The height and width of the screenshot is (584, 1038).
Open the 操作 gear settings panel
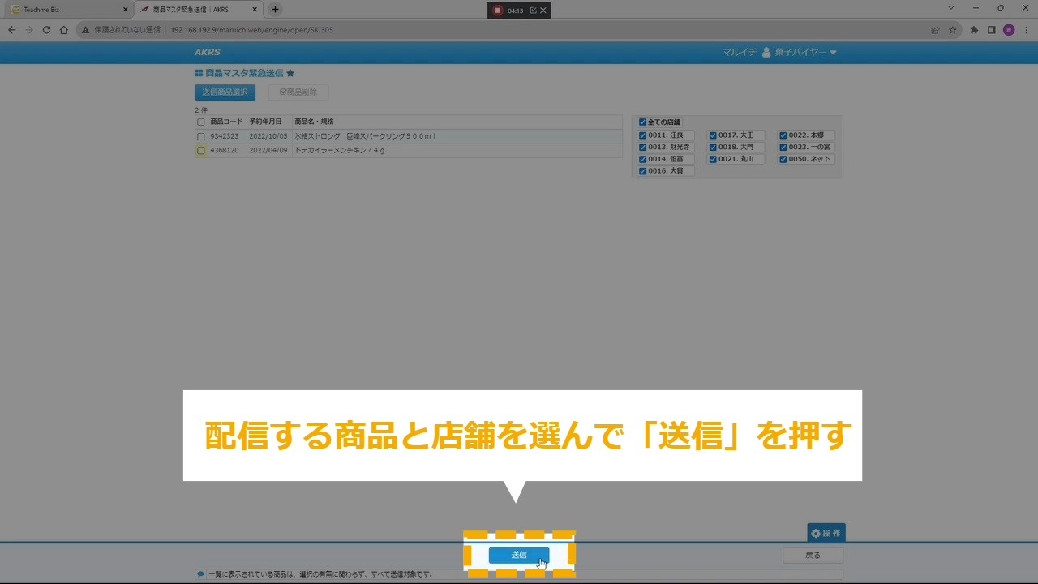tap(826, 533)
